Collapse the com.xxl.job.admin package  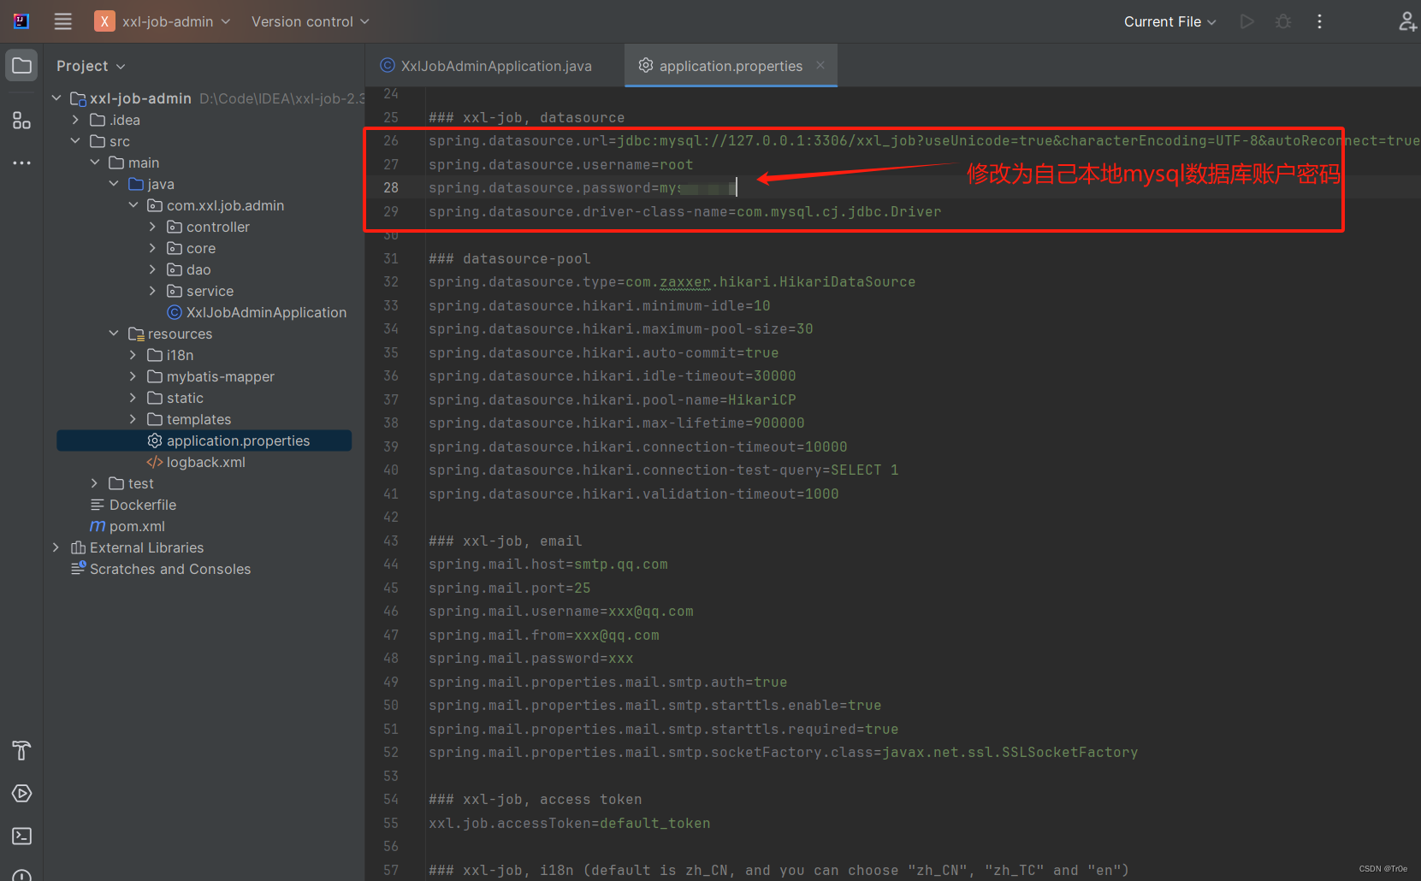133,205
